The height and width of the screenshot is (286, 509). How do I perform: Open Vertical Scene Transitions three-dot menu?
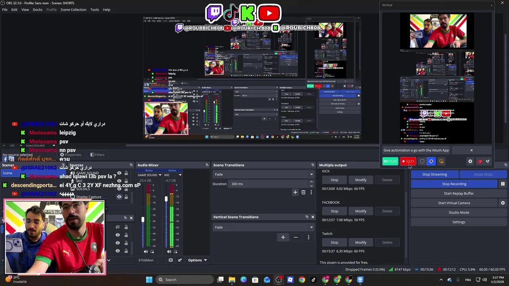tap(308, 237)
